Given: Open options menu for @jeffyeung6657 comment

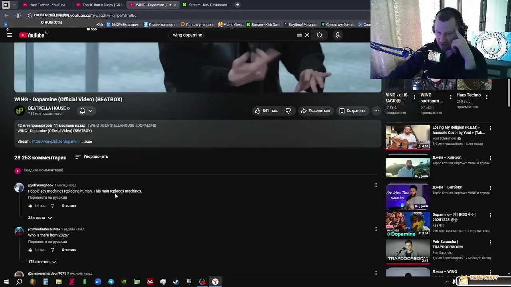Looking at the screenshot, I should click(376, 185).
